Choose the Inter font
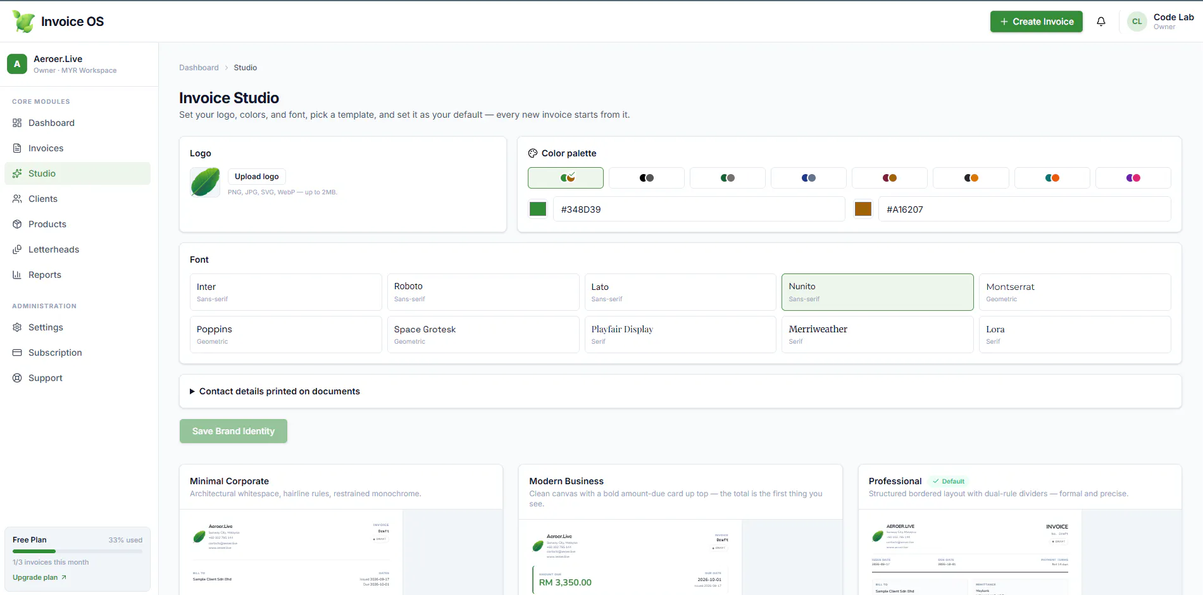1203x595 pixels. (x=286, y=292)
